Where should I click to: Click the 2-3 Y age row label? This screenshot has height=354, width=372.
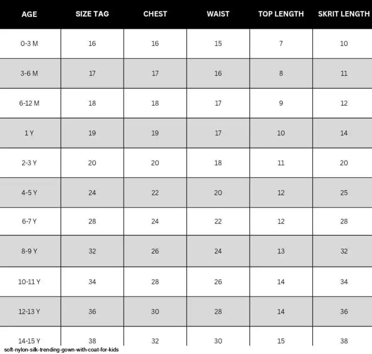point(29,163)
